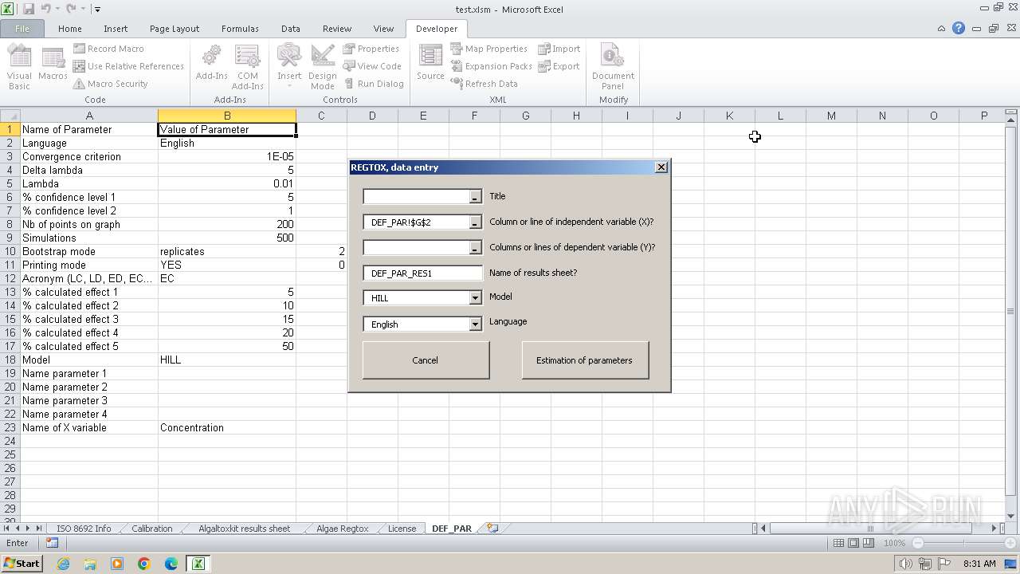
Task: Switch to the Page Layout tab
Action: coord(175,29)
